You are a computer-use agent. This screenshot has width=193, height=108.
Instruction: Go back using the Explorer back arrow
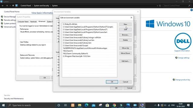tap(3, 6)
